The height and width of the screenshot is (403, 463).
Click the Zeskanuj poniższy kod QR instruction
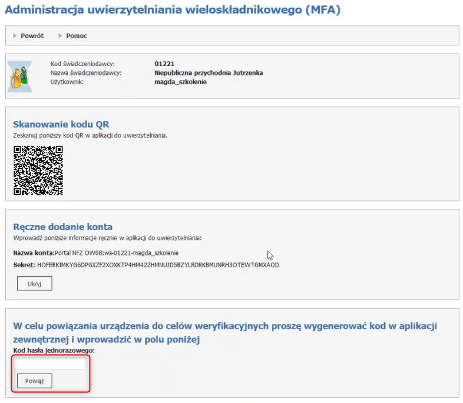point(90,135)
